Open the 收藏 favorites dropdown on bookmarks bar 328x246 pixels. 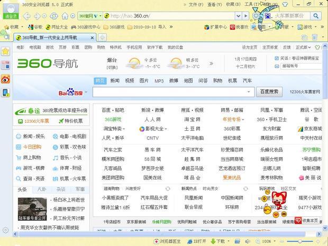click(22, 27)
